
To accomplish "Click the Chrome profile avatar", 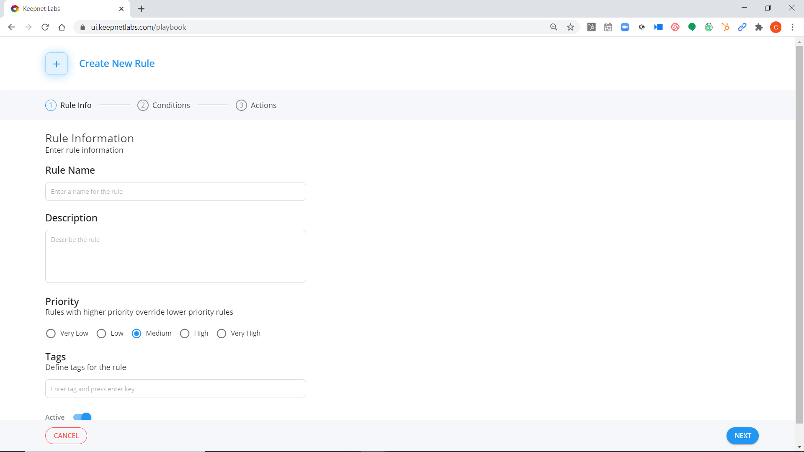I will pos(776,27).
